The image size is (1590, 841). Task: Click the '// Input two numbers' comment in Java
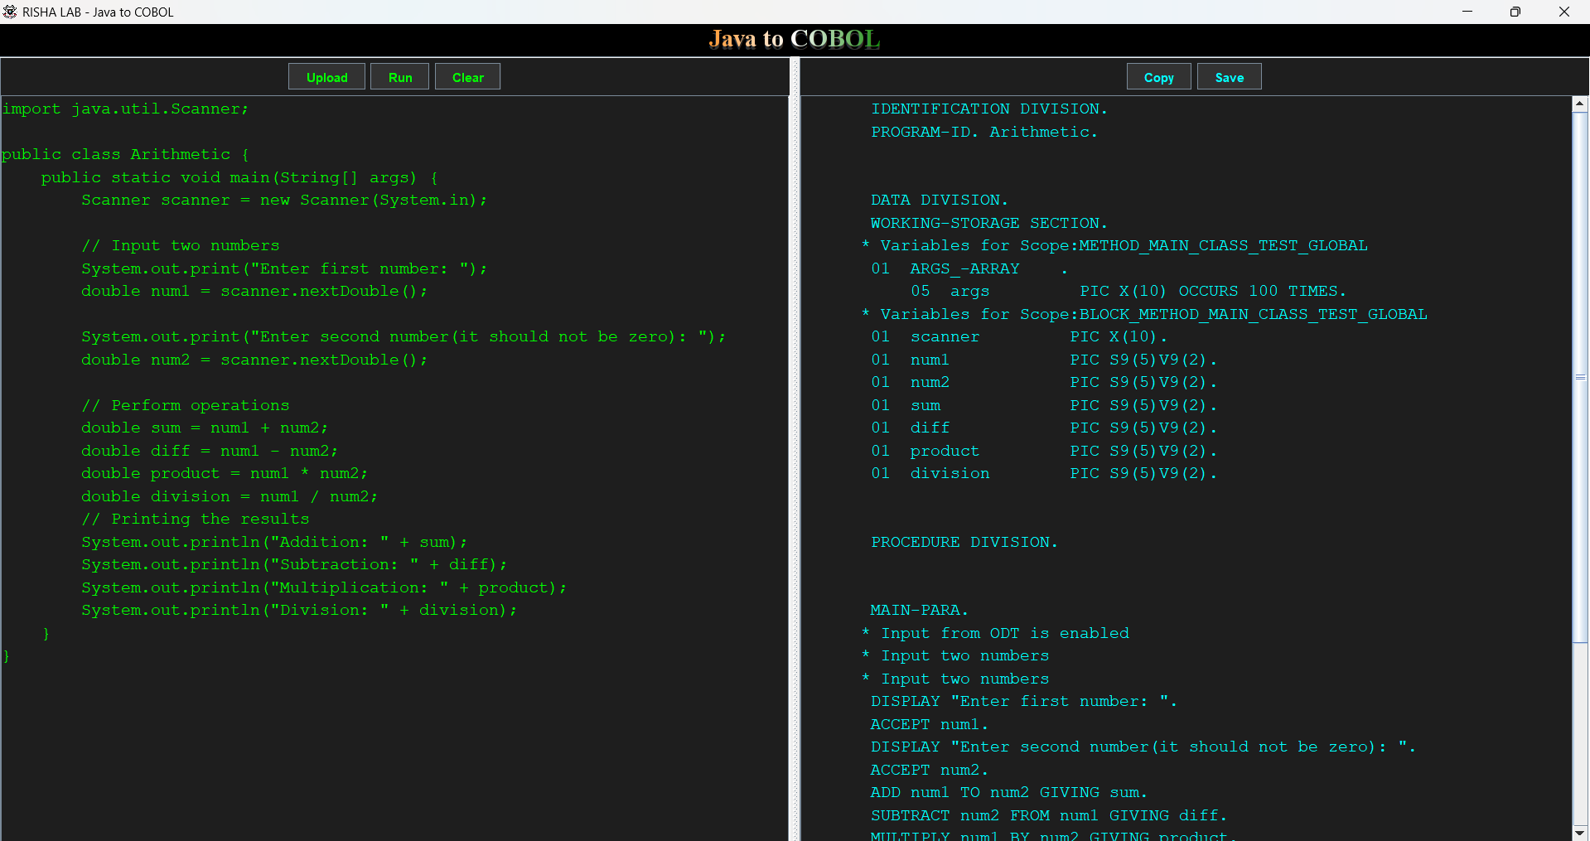click(180, 245)
